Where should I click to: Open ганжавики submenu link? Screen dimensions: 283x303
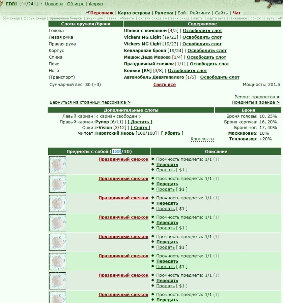[238, 18]
